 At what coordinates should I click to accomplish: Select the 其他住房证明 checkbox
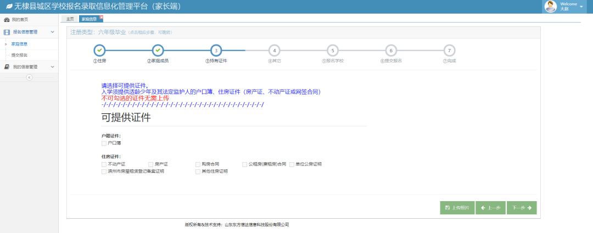198,171
